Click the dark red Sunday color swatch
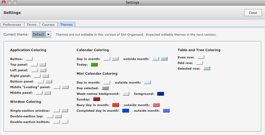Screen dimensions: 265x135 point(96,99)
